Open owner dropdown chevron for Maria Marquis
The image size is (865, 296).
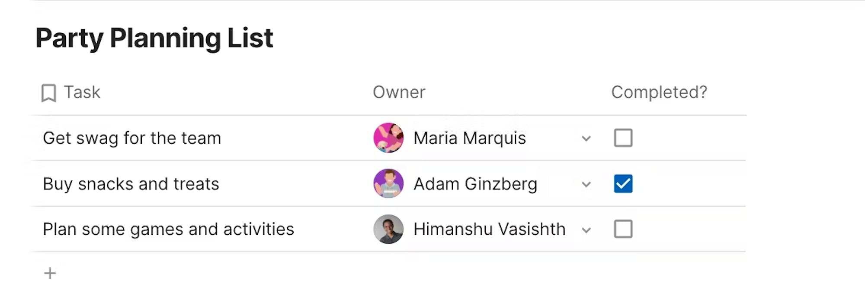click(x=586, y=139)
